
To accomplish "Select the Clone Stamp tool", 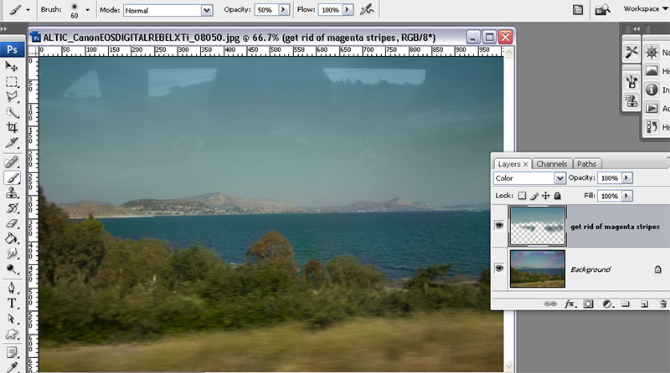I will coord(12,193).
